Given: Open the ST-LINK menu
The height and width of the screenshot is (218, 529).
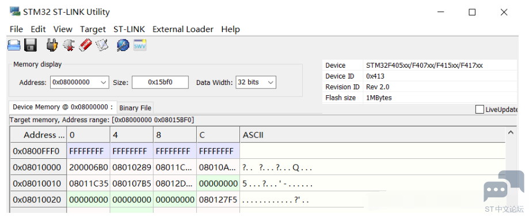Looking at the screenshot, I should (129, 29).
